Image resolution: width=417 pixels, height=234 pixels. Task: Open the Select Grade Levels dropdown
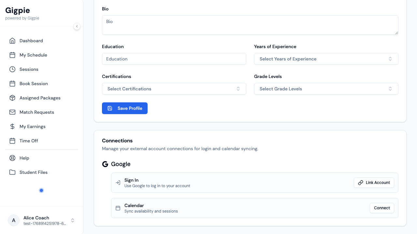[326, 89]
